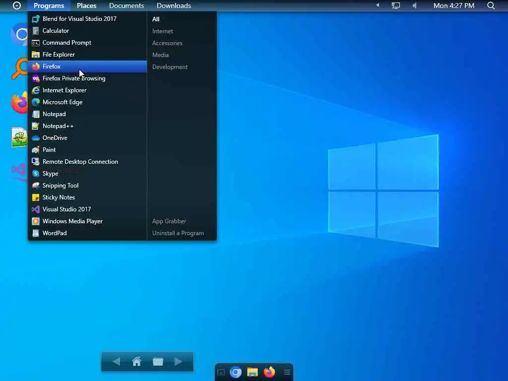Launch Visual Studio 2017 from the list
This screenshot has height=381, width=508.
coord(87,209)
